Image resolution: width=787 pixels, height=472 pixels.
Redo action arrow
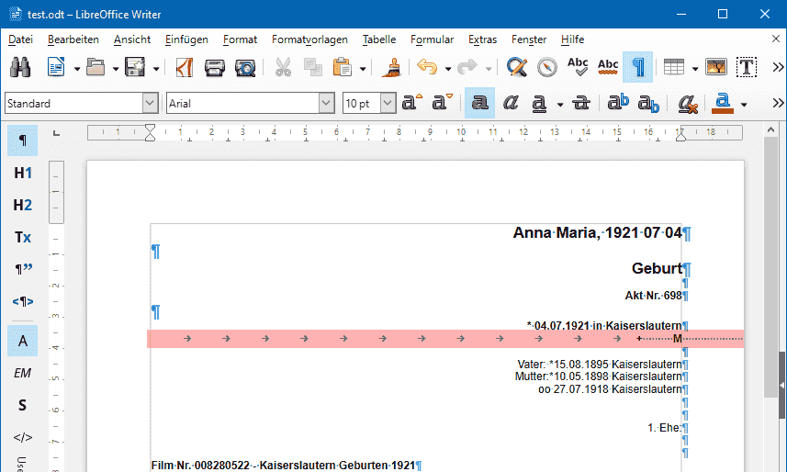467,67
